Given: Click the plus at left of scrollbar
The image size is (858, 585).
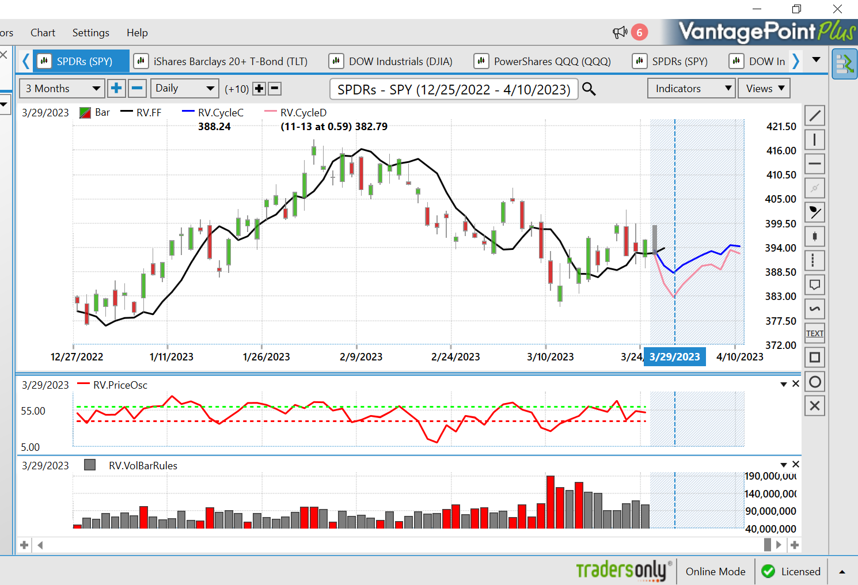Looking at the screenshot, I should [24, 545].
